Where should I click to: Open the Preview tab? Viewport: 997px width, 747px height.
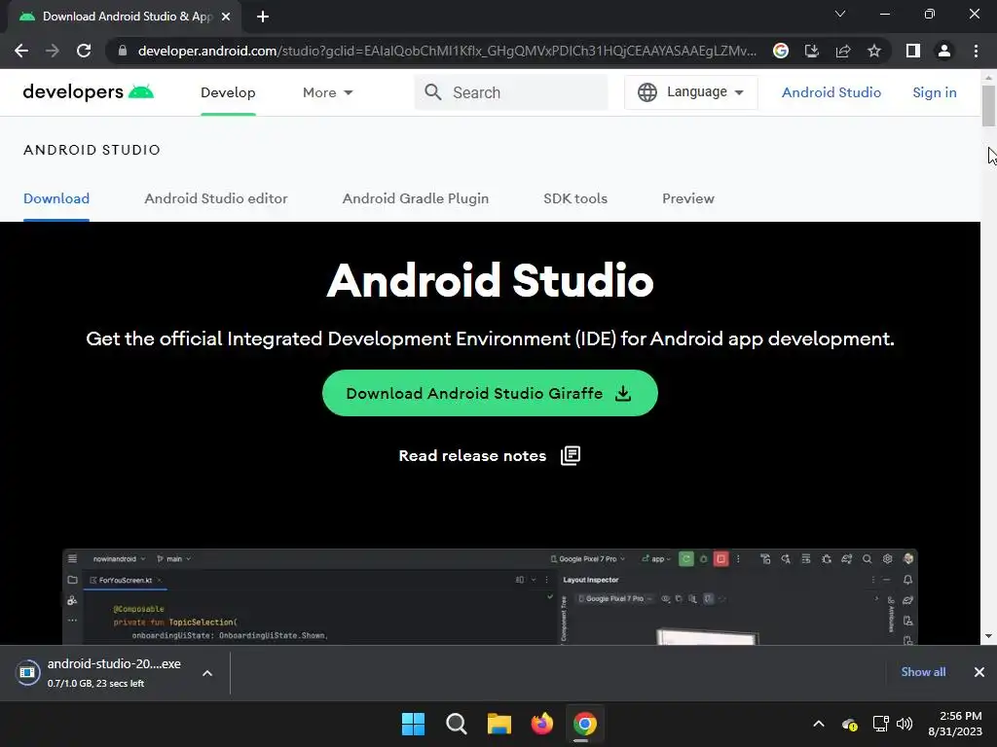click(688, 198)
